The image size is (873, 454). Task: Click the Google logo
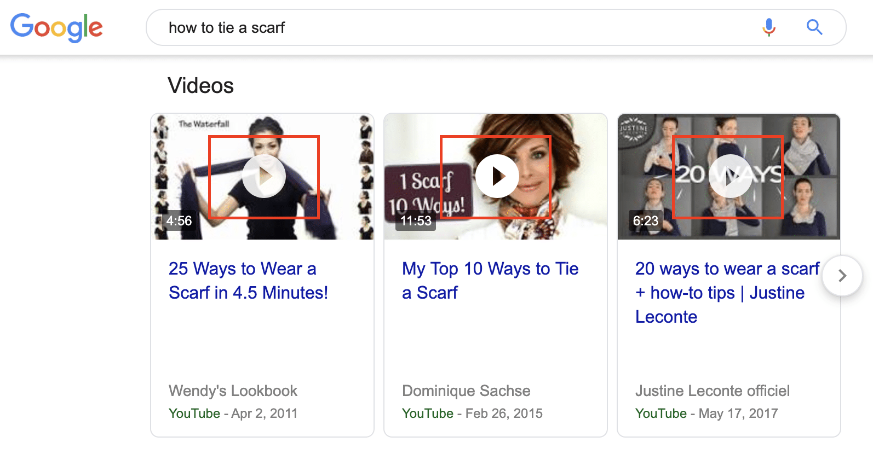tap(56, 27)
